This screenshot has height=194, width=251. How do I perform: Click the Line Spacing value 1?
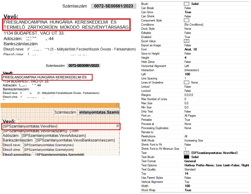pos(185,78)
